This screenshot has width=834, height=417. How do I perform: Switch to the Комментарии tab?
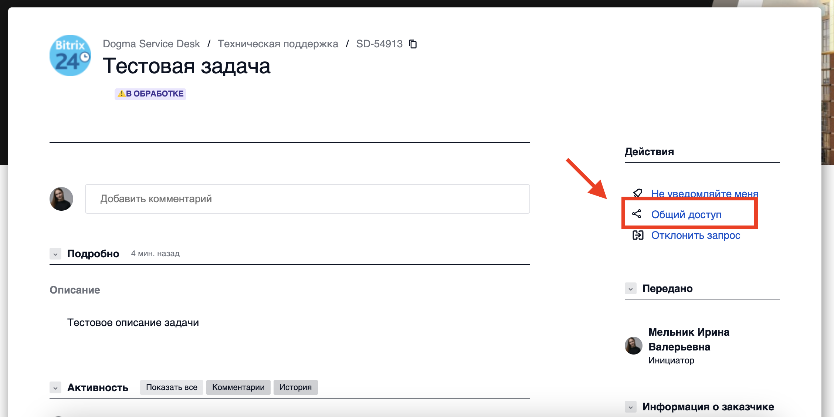pyautogui.click(x=238, y=387)
